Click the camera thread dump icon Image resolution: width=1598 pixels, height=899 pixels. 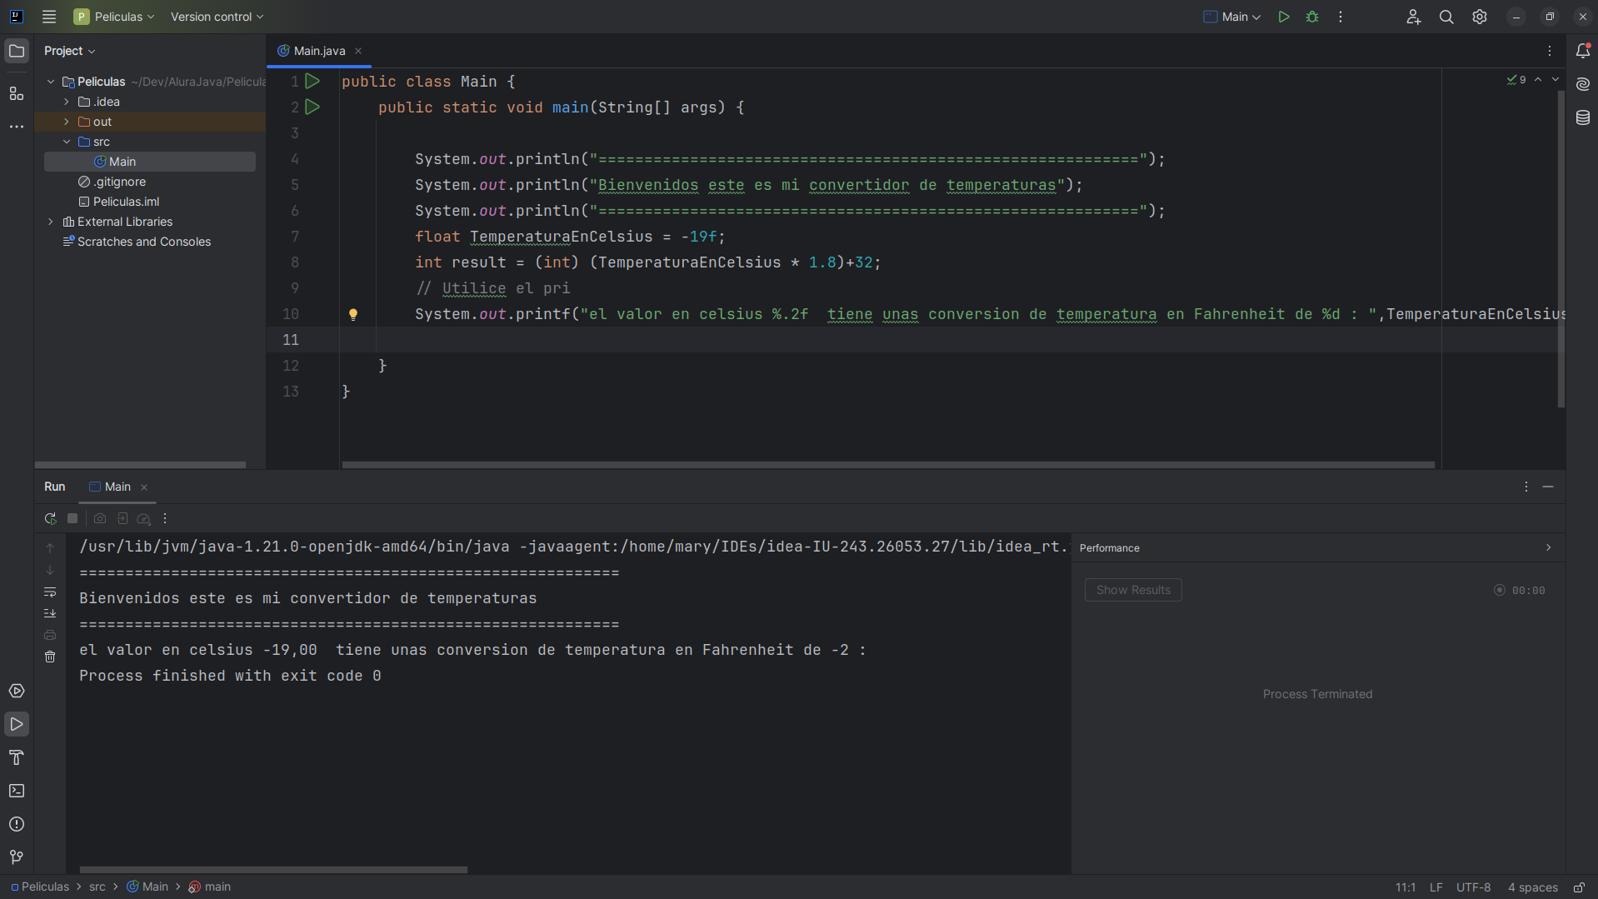click(x=100, y=518)
